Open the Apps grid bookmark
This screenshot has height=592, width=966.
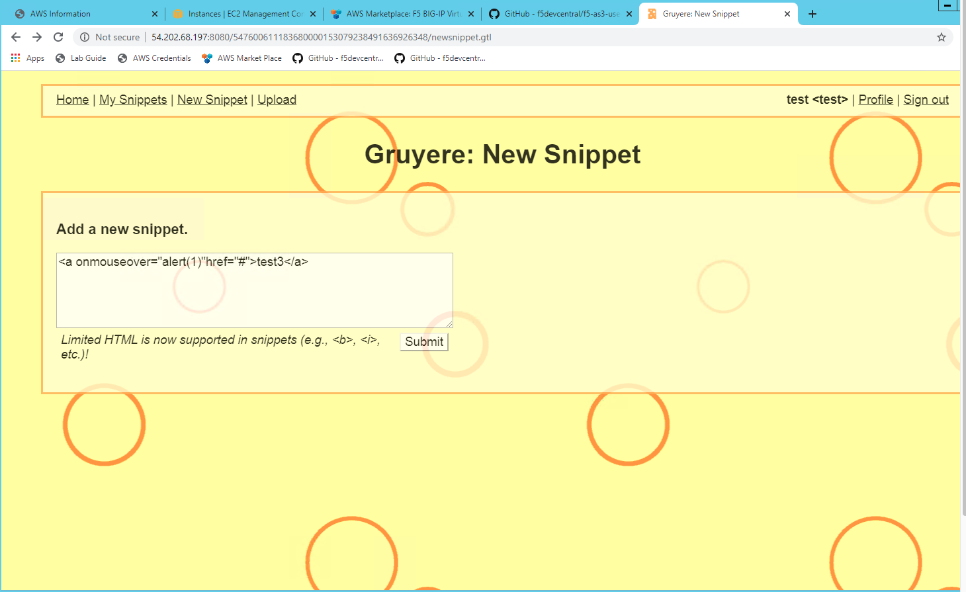coord(28,58)
